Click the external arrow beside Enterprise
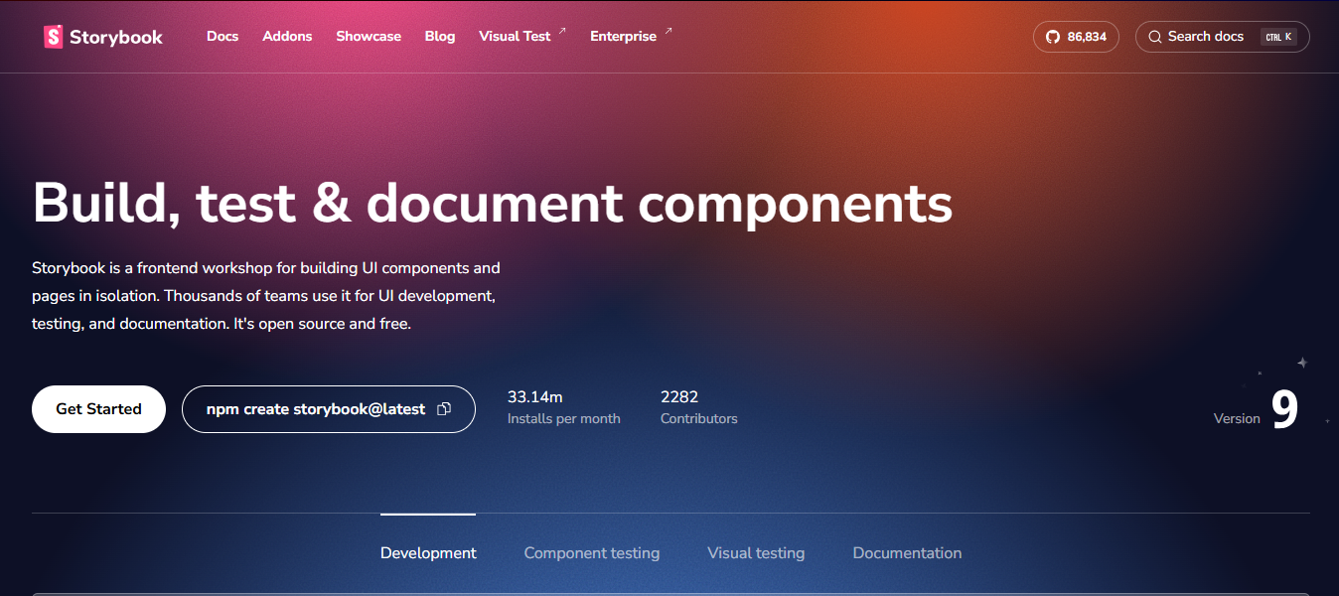The height and width of the screenshot is (596, 1339). (x=669, y=32)
